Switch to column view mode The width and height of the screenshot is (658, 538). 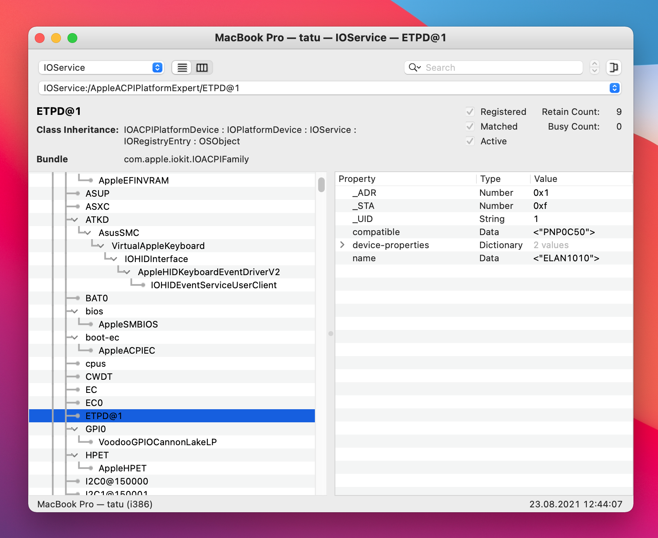202,67
